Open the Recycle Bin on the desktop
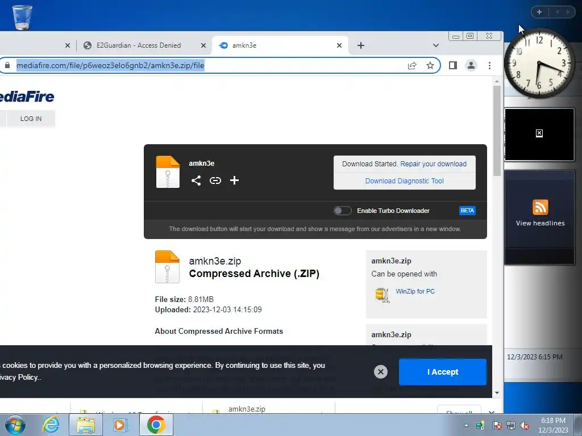 click(x=22, y=16)
